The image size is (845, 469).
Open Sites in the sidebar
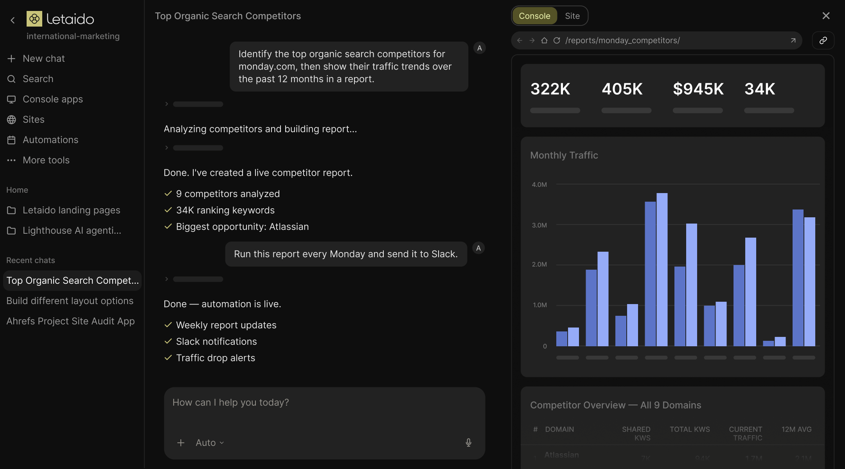coord(26,119)
